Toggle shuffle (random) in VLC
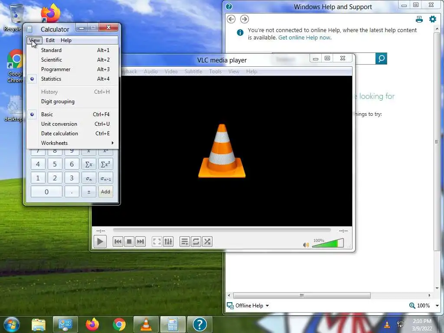Image resolution: width=444 pixels, height=333 pixels. [x=207, y=242]
